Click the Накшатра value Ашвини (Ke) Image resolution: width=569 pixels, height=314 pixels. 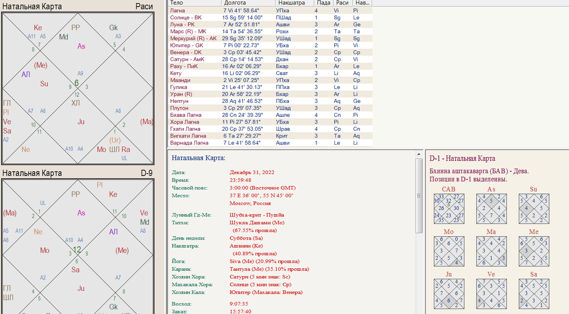coord(247,246)
